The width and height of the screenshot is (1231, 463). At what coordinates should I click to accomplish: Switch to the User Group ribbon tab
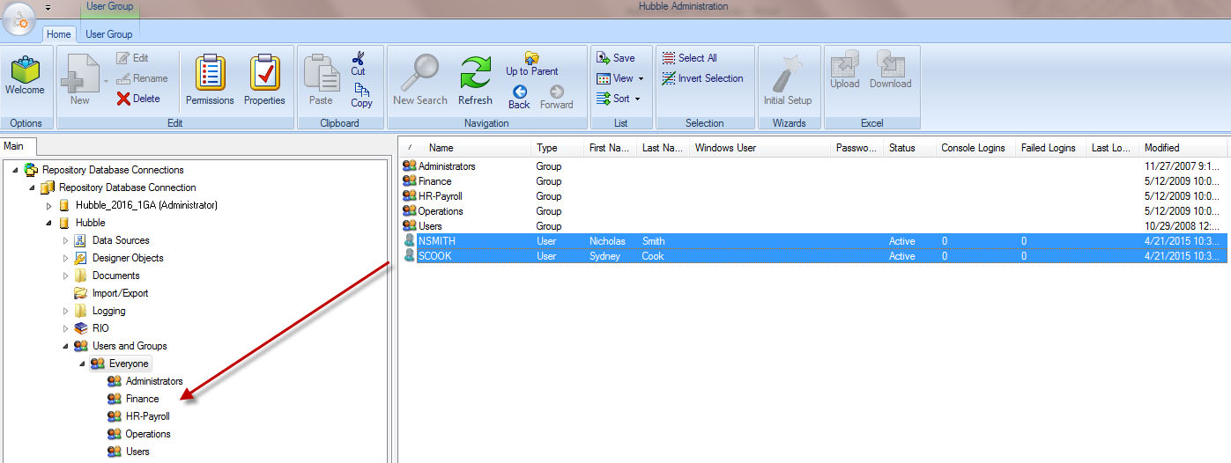(108, 34)
